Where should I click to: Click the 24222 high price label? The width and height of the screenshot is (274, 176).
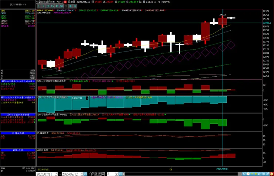tap(223, 15)
